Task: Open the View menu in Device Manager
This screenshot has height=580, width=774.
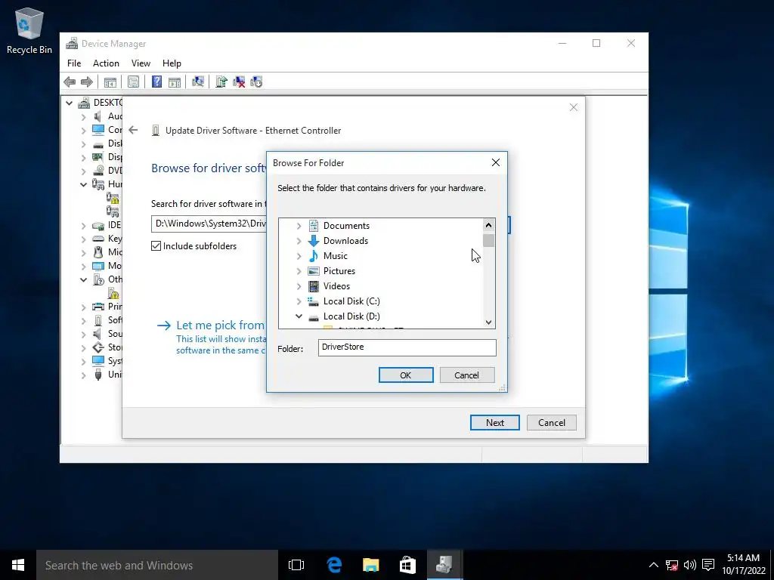Action: [x=141, y=63]
